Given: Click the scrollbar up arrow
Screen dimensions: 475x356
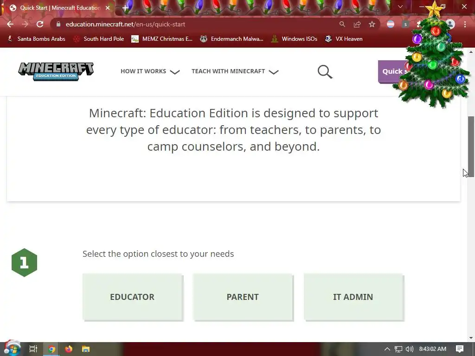Looking at the screenshot, I should tap(471, 52).
